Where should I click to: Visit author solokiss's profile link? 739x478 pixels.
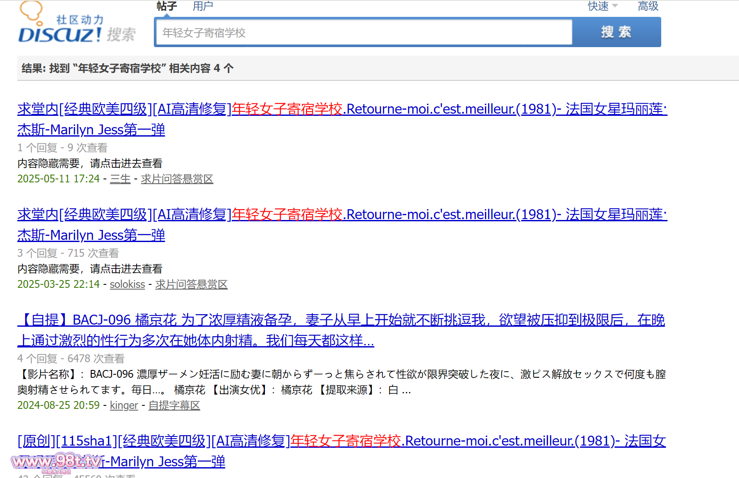tap(127, 284)
